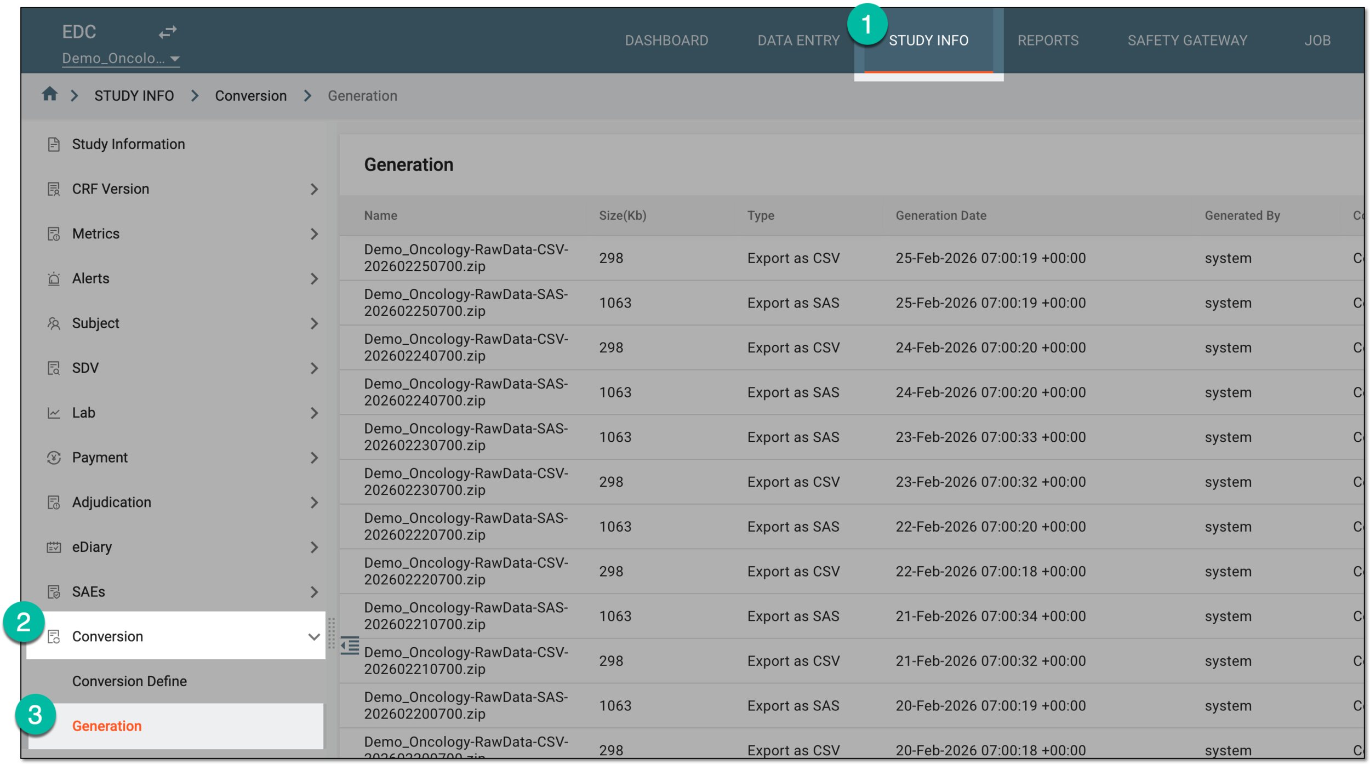Select Demo_Oncology-RawData-SAS-202602240700.zip file name
Screen dimensions: 1370x764
(x=466, y=392)
